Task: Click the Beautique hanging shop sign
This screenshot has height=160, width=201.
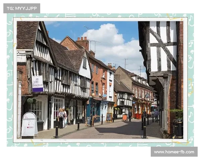Action: coord(37,83)
